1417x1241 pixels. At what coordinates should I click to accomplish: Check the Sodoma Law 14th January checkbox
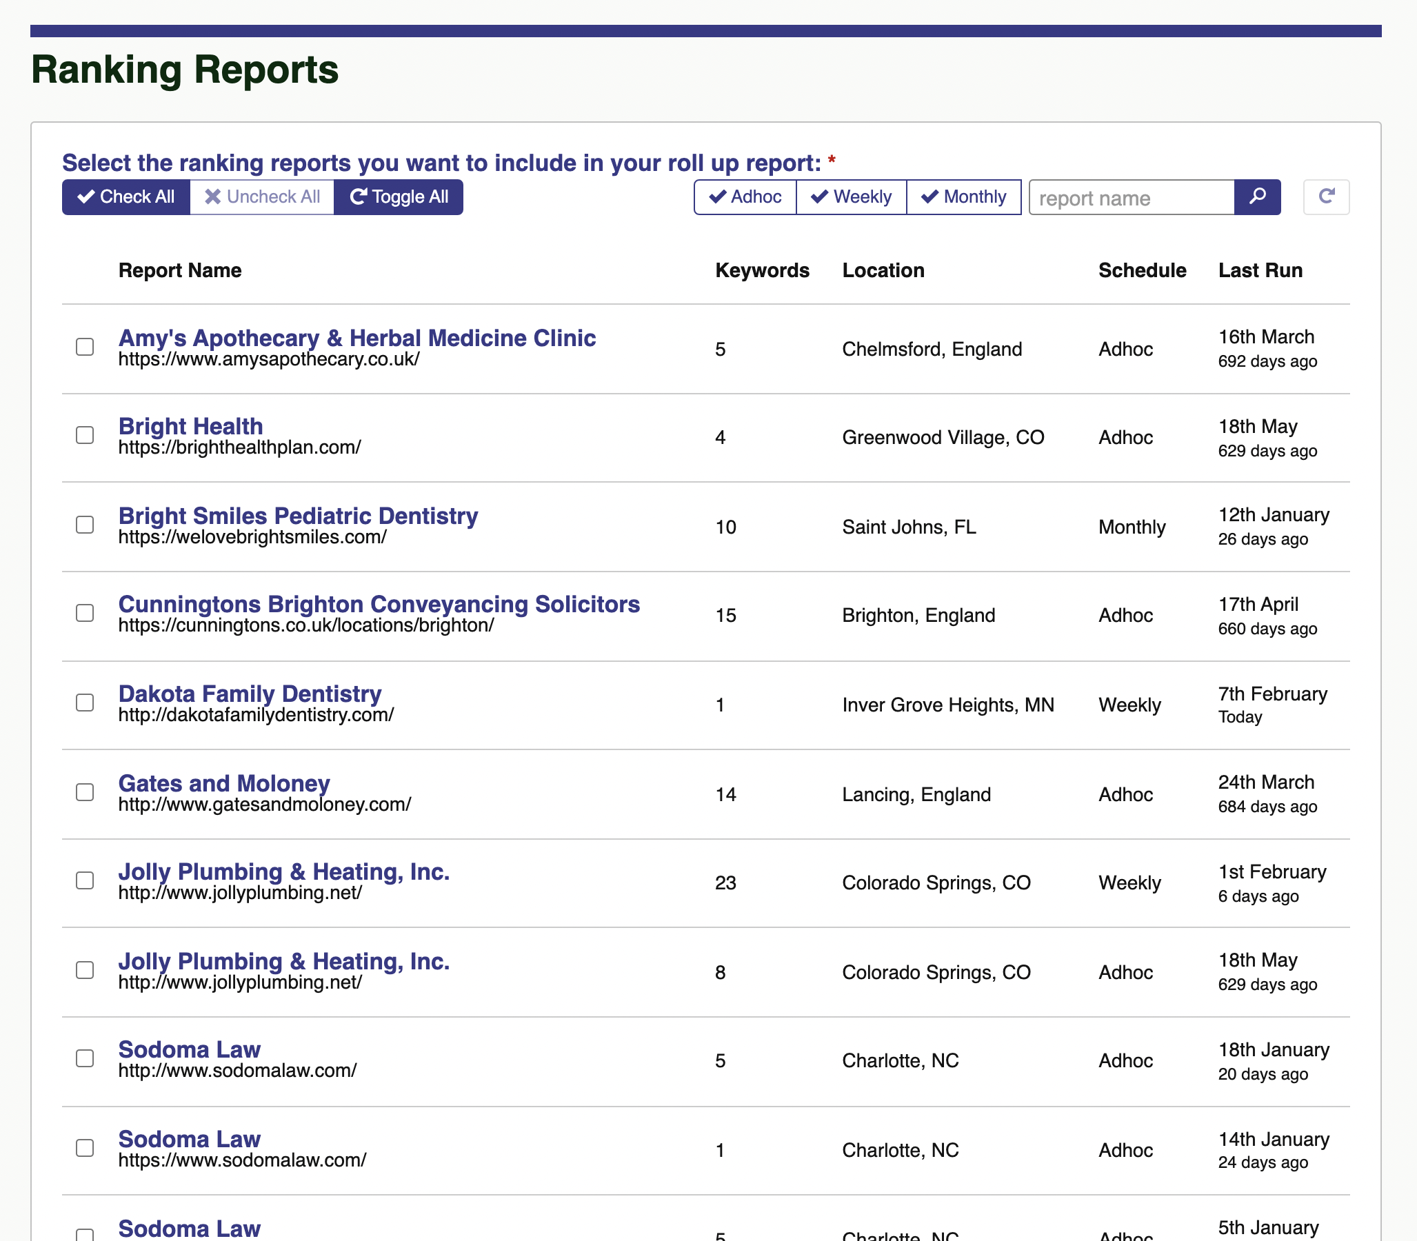85,1147
